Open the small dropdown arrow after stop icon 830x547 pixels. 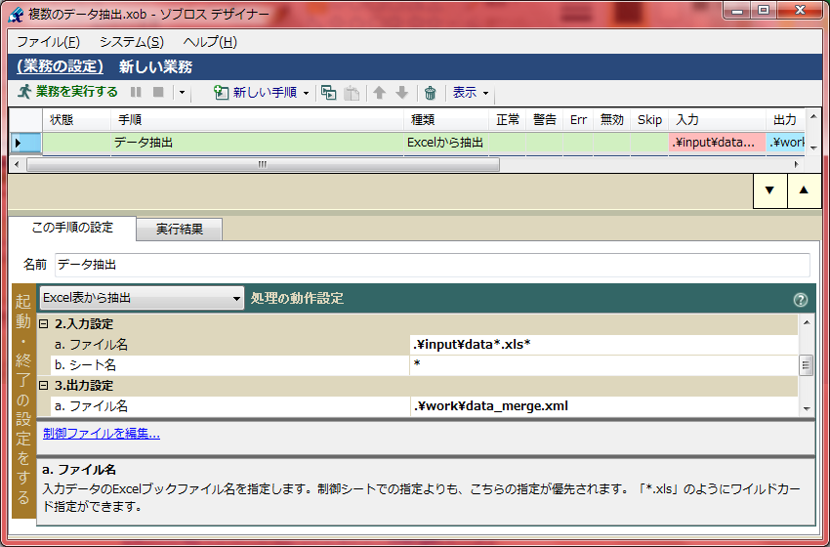(x=182, y=93)
